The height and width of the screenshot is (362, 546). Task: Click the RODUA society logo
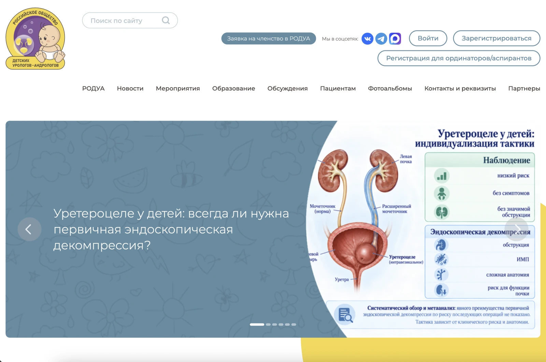pos(35,39)
